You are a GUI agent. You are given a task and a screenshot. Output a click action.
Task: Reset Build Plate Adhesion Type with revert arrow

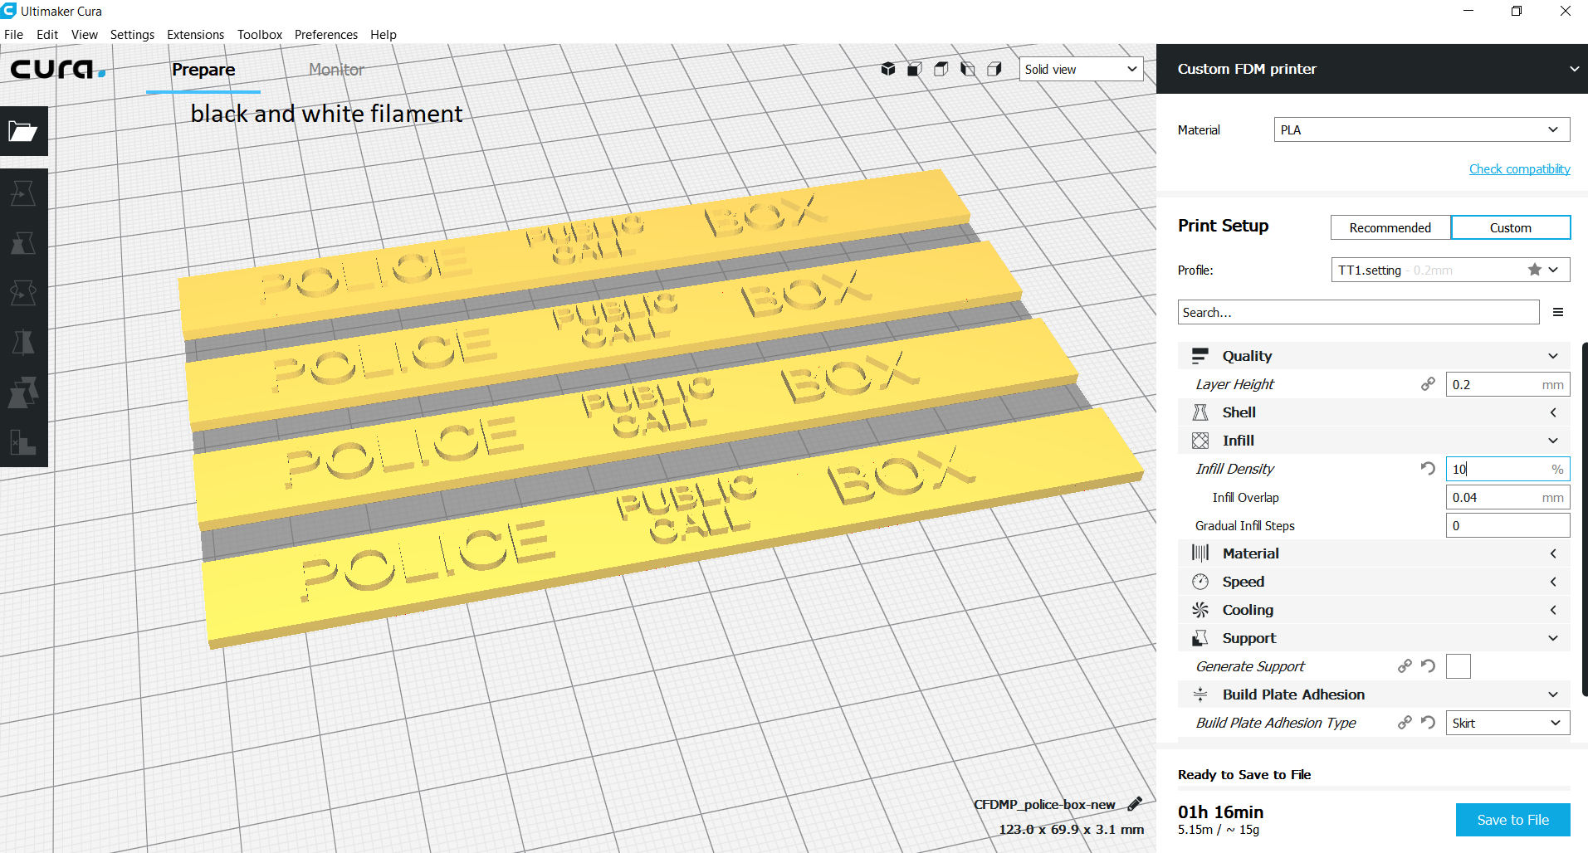1428,723
